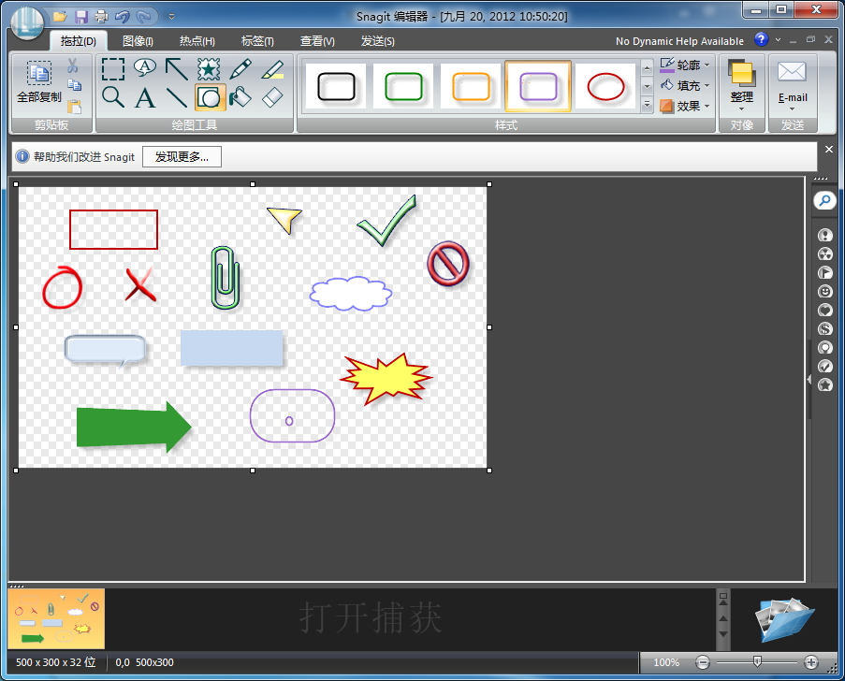Choose the Callout speech bubble tool
Viewport: 845px width, 681px height.
click(145, 67)
